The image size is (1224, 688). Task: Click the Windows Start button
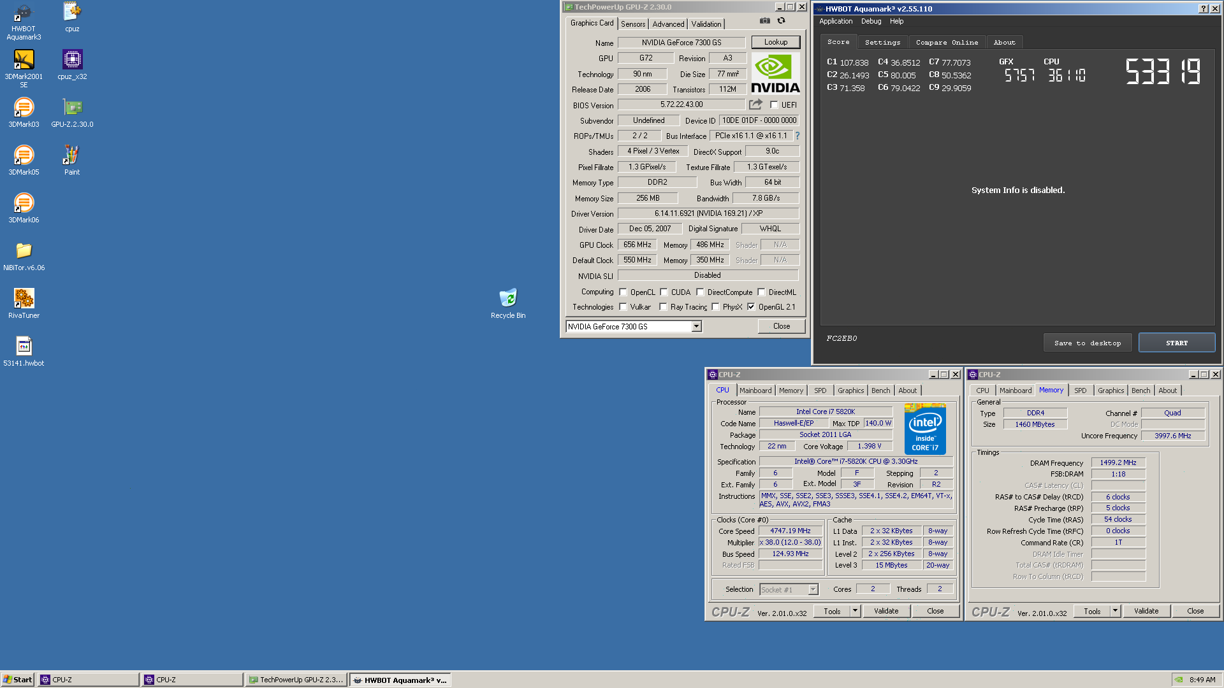[x=18, y=680]
